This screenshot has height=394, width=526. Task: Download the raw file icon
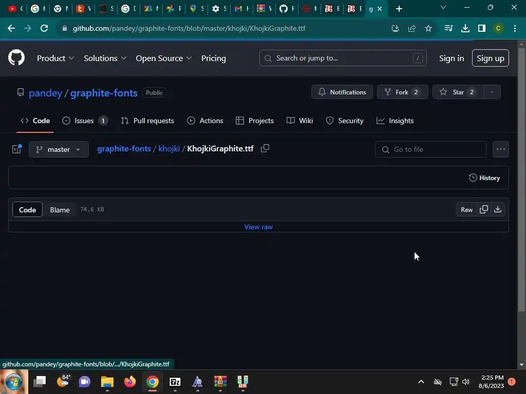[x=498, y=209]
